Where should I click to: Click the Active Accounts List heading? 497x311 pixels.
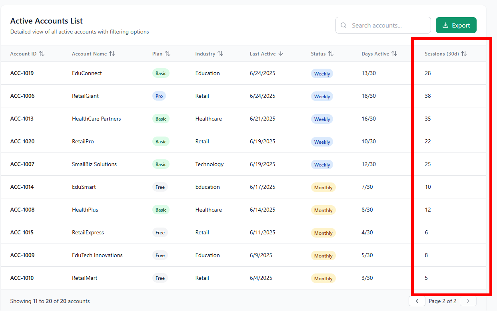[46, 21]
